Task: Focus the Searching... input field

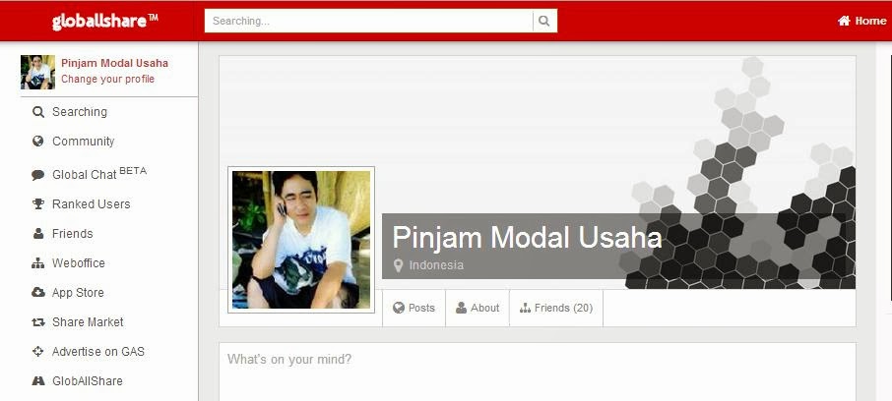Action: click(x=368, y=21)
